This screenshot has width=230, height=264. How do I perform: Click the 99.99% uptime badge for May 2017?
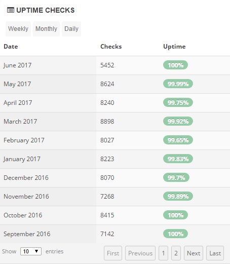click(178, 84)
